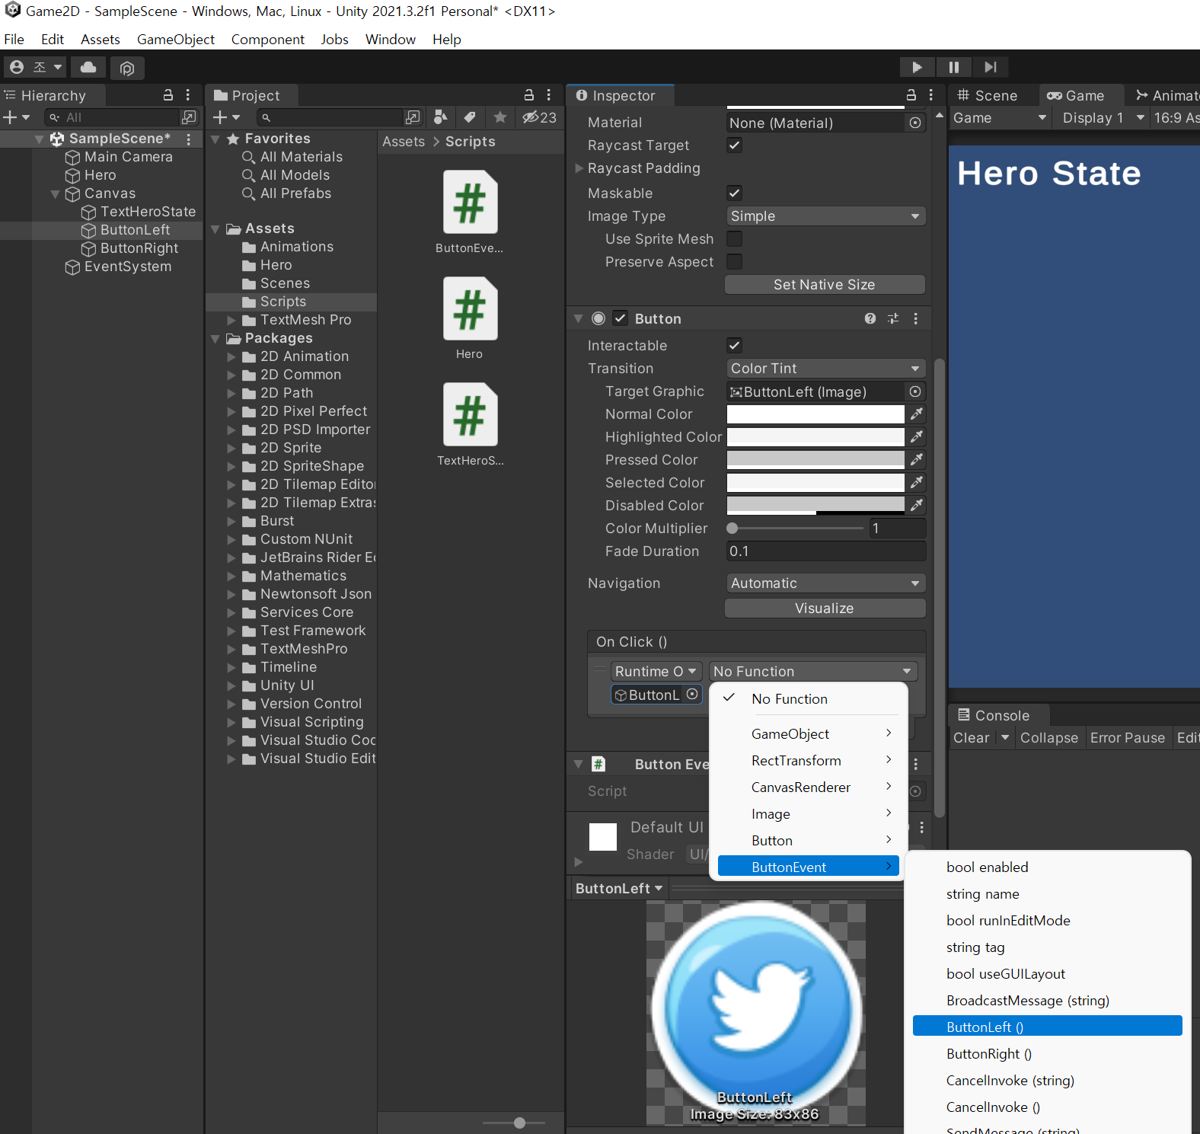Select the TextHeroState script asset
Viewport: 1200px width, 1134px height.
(470, 425)
